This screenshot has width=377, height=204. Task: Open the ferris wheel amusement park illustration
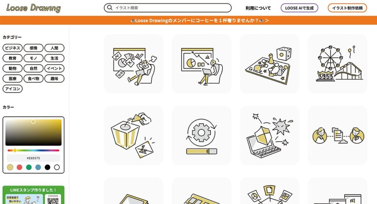pos(337,64)
